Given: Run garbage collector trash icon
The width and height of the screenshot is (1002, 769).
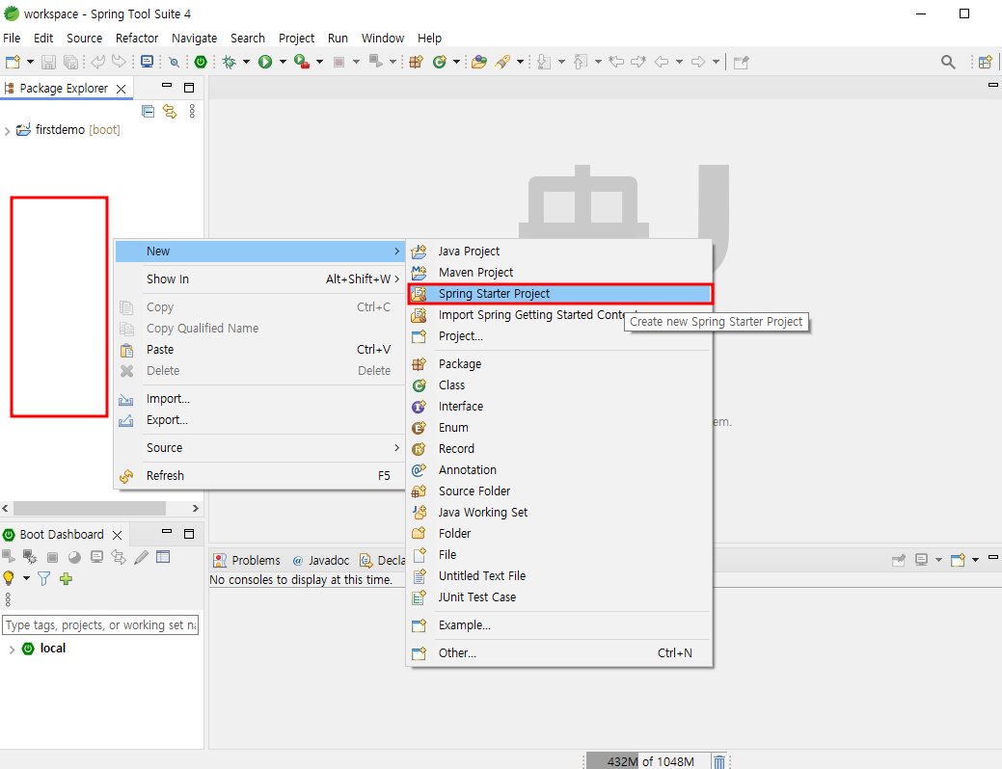Looking at the screenshot, I should 718,761.
